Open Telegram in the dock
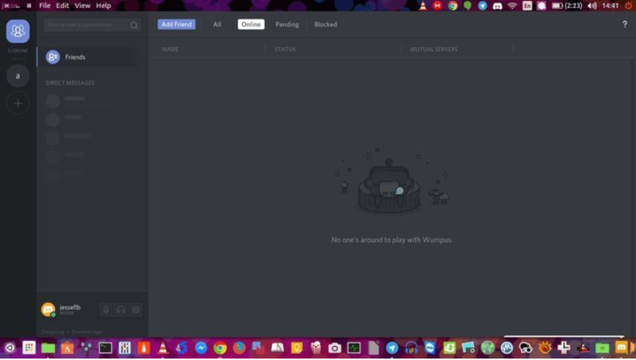The image size is (636, 360). coord(392,348)
